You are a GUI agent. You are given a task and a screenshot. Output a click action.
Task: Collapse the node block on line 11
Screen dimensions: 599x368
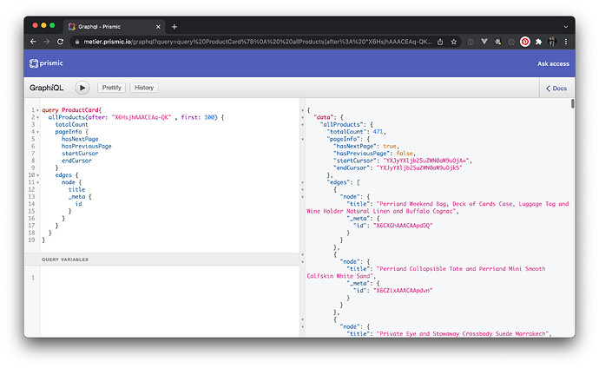pyautogui.click(x=37, y=181)
